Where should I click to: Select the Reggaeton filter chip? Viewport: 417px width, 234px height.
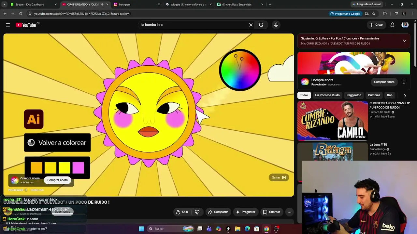[354, 95]
